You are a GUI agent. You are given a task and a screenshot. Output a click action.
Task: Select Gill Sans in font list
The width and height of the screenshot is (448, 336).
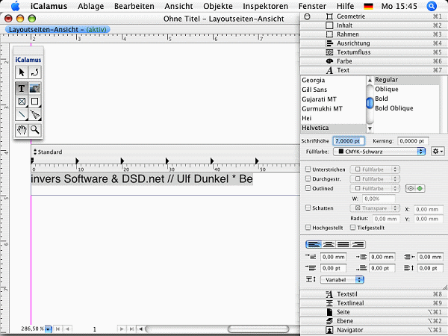[x=333, y=90]
